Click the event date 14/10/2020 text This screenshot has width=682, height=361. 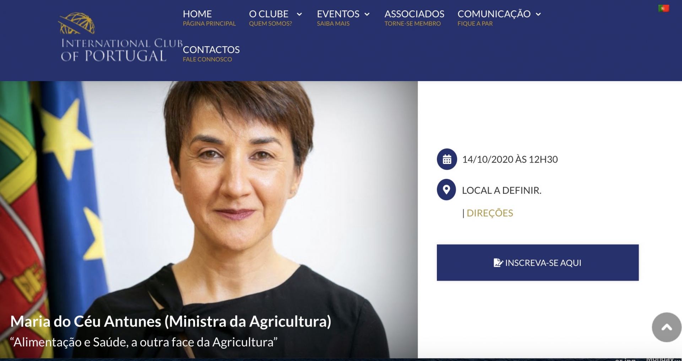tap(510, 159)
